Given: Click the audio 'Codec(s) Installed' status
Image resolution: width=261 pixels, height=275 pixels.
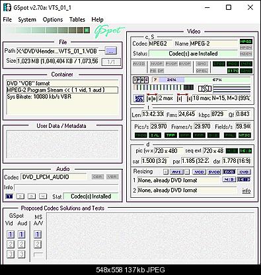Looking at the screenshot, I should click(x=91, y=197).
